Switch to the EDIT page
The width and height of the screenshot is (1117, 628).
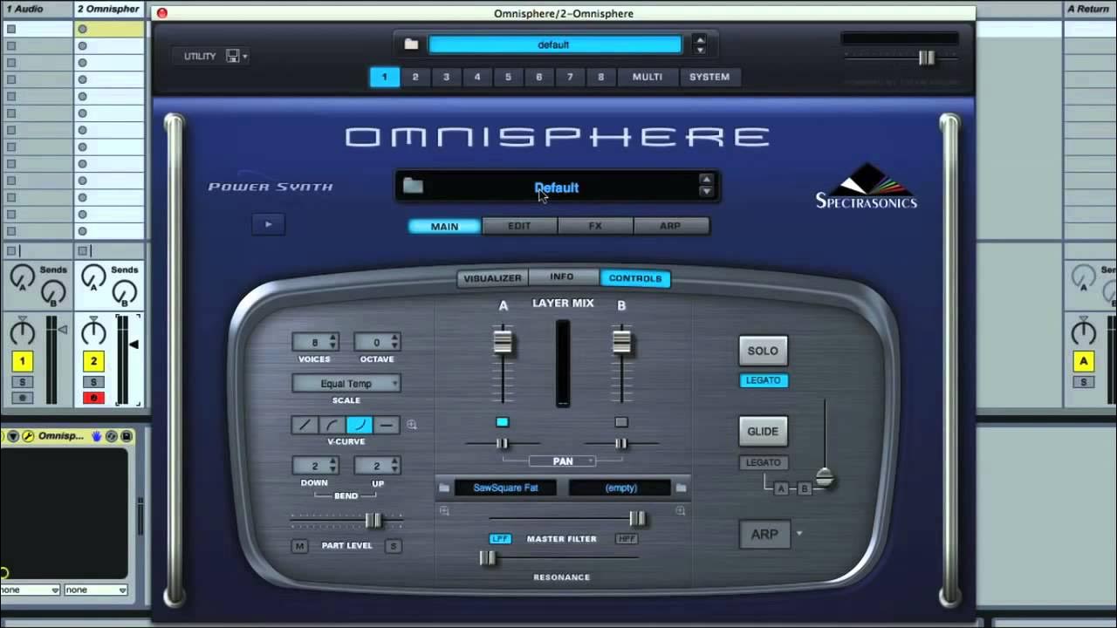click(x=519, y=226)
